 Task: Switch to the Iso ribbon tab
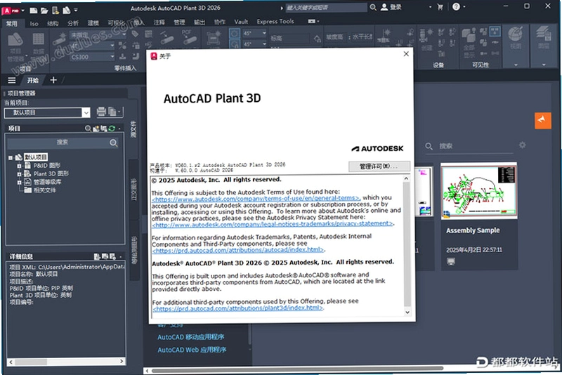pyautogui.click(x=34, y=23)
